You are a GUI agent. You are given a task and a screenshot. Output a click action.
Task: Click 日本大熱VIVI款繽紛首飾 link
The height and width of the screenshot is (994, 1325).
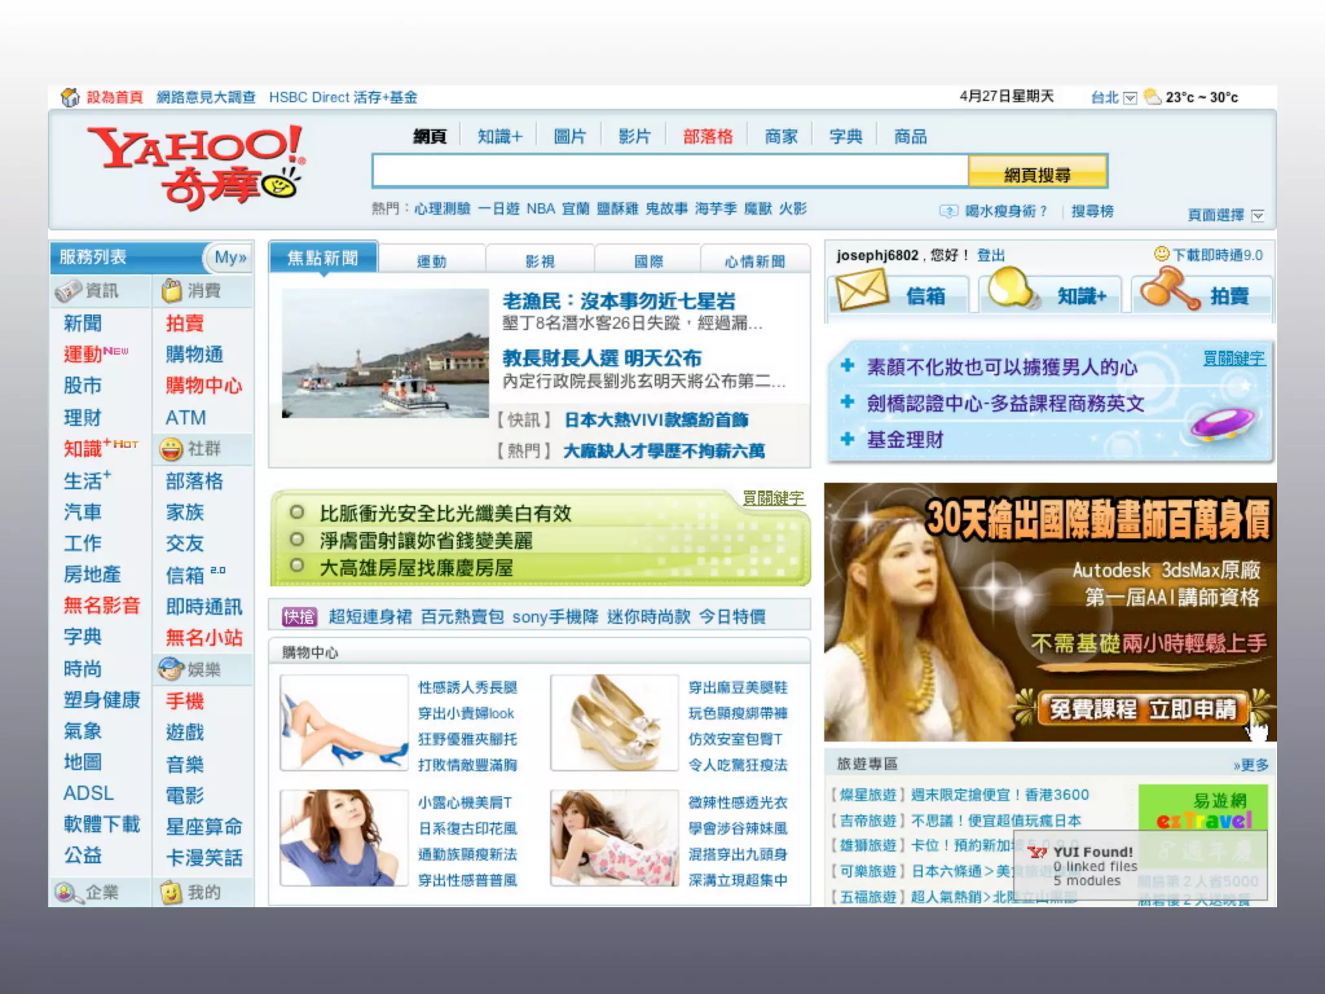click(656, 420)
